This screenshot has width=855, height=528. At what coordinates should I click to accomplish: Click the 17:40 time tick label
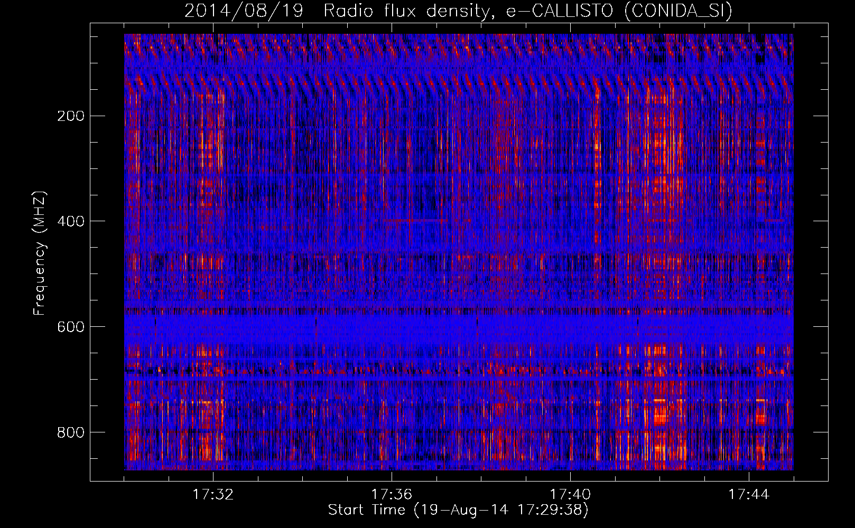tap(570, 495)
